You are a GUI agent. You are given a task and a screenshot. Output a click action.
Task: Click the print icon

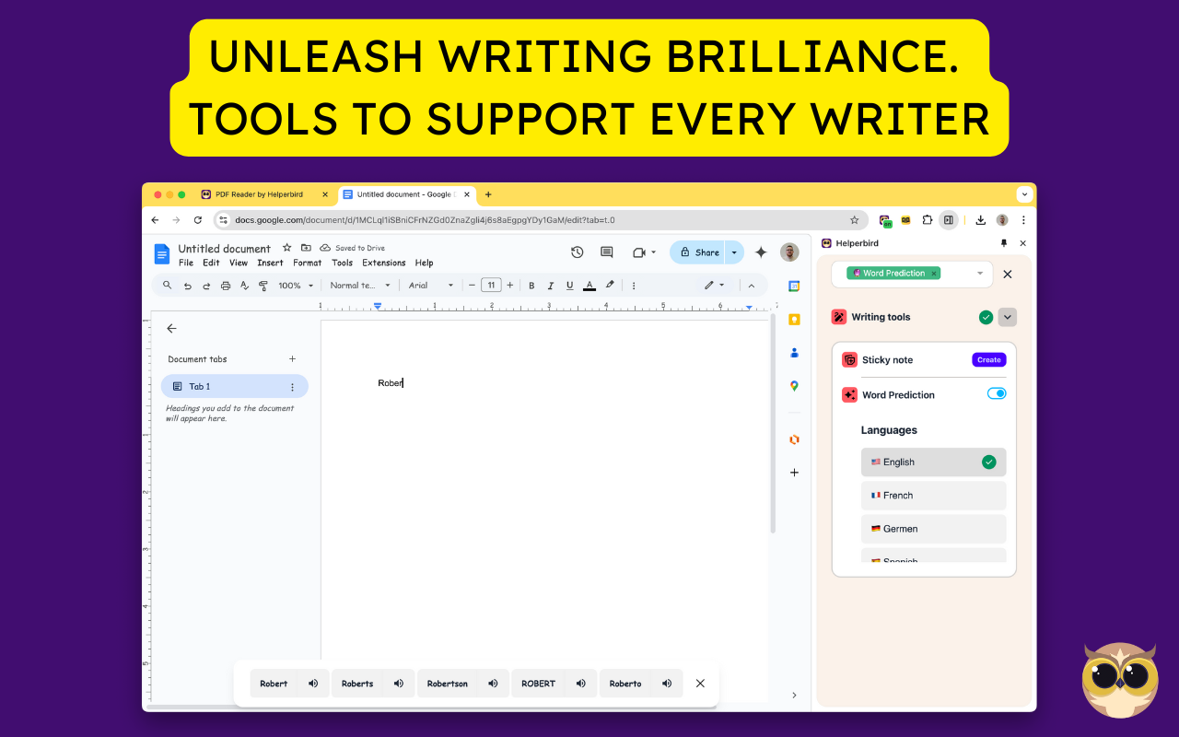click(x=226, y=285)
